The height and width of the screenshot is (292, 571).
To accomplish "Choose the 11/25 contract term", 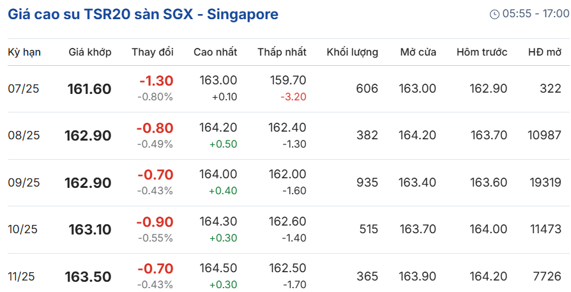I will coord(21,277).
